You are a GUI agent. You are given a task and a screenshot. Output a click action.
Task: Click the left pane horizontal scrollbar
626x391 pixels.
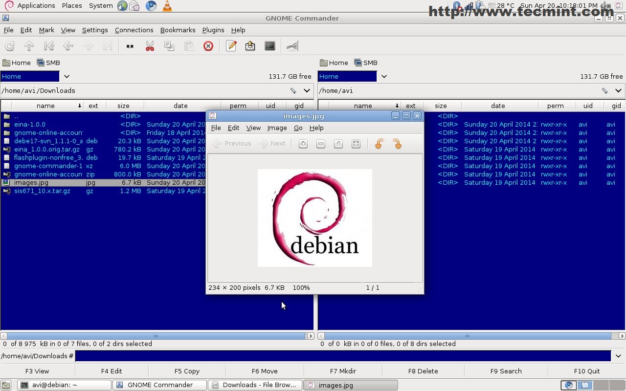156,336
